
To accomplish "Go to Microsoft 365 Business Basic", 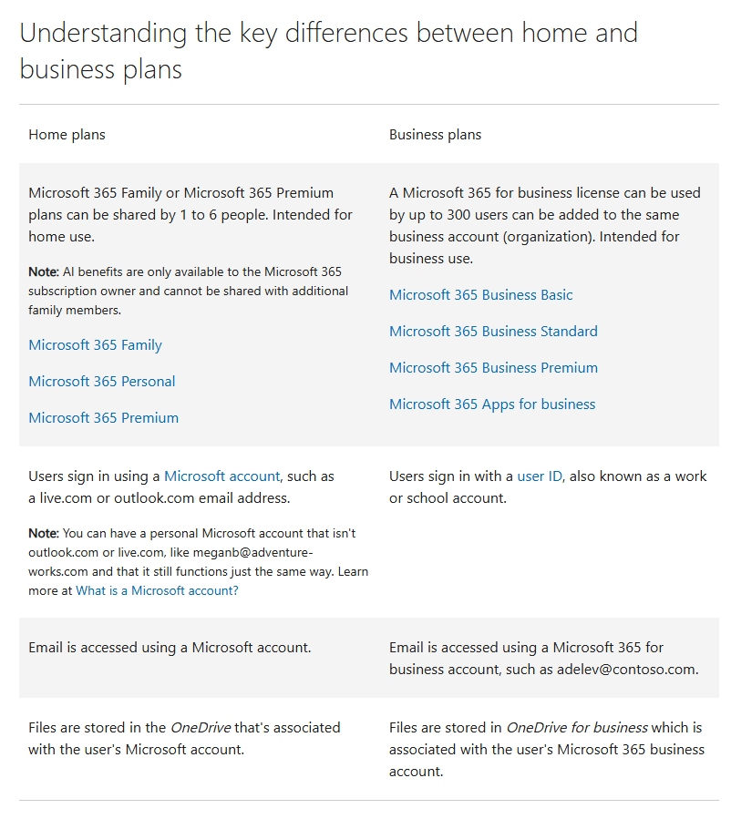I will (480, 295).
